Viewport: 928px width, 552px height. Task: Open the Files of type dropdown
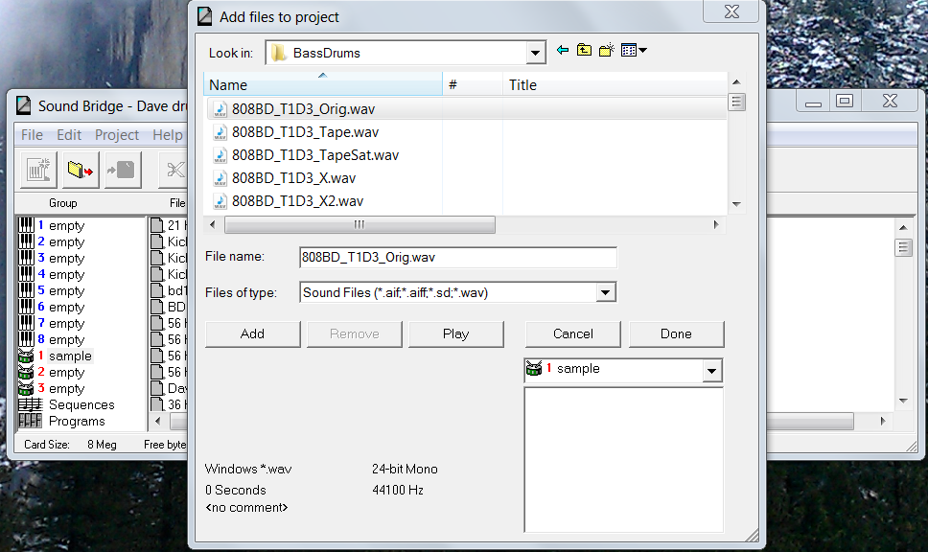[x=605, y=293]
